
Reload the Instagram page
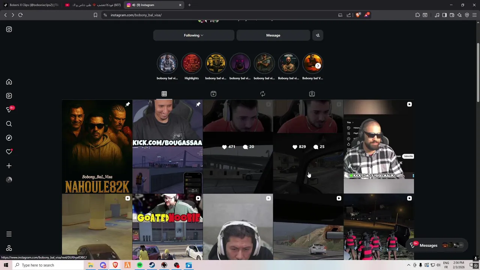point(21,15)
